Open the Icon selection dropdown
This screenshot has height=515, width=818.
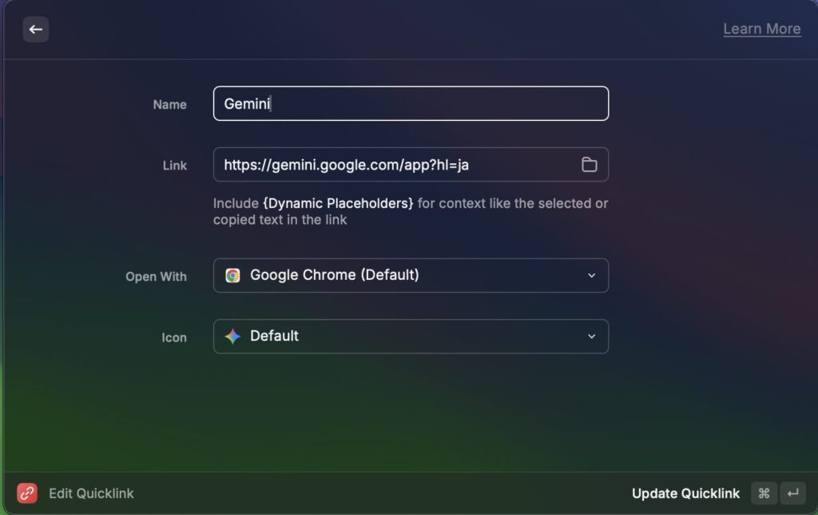pyautogui.click(x=410, y=337)
